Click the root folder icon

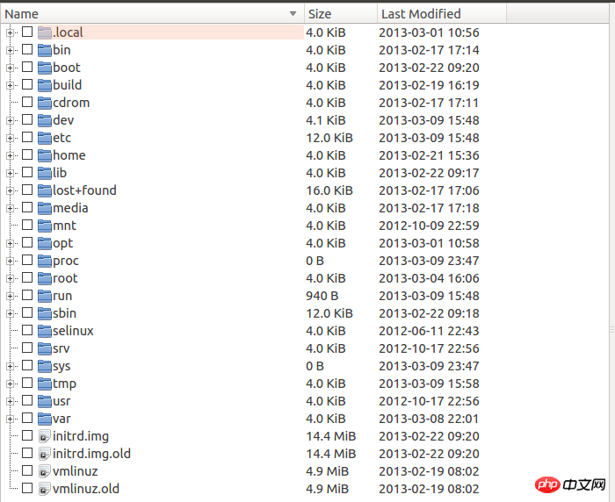45,278
